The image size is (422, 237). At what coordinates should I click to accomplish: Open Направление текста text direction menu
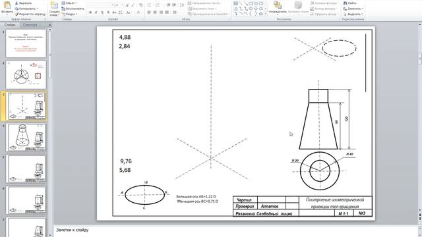204,3
